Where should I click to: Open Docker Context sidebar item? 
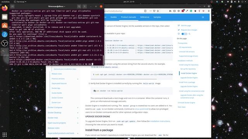click(57, 98)
